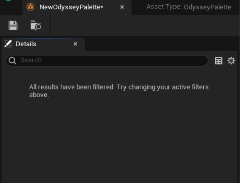Viewport: 240px width, 183px height.
Task: Browse to asset in Content Browser icon
Action: click(36, 25)
